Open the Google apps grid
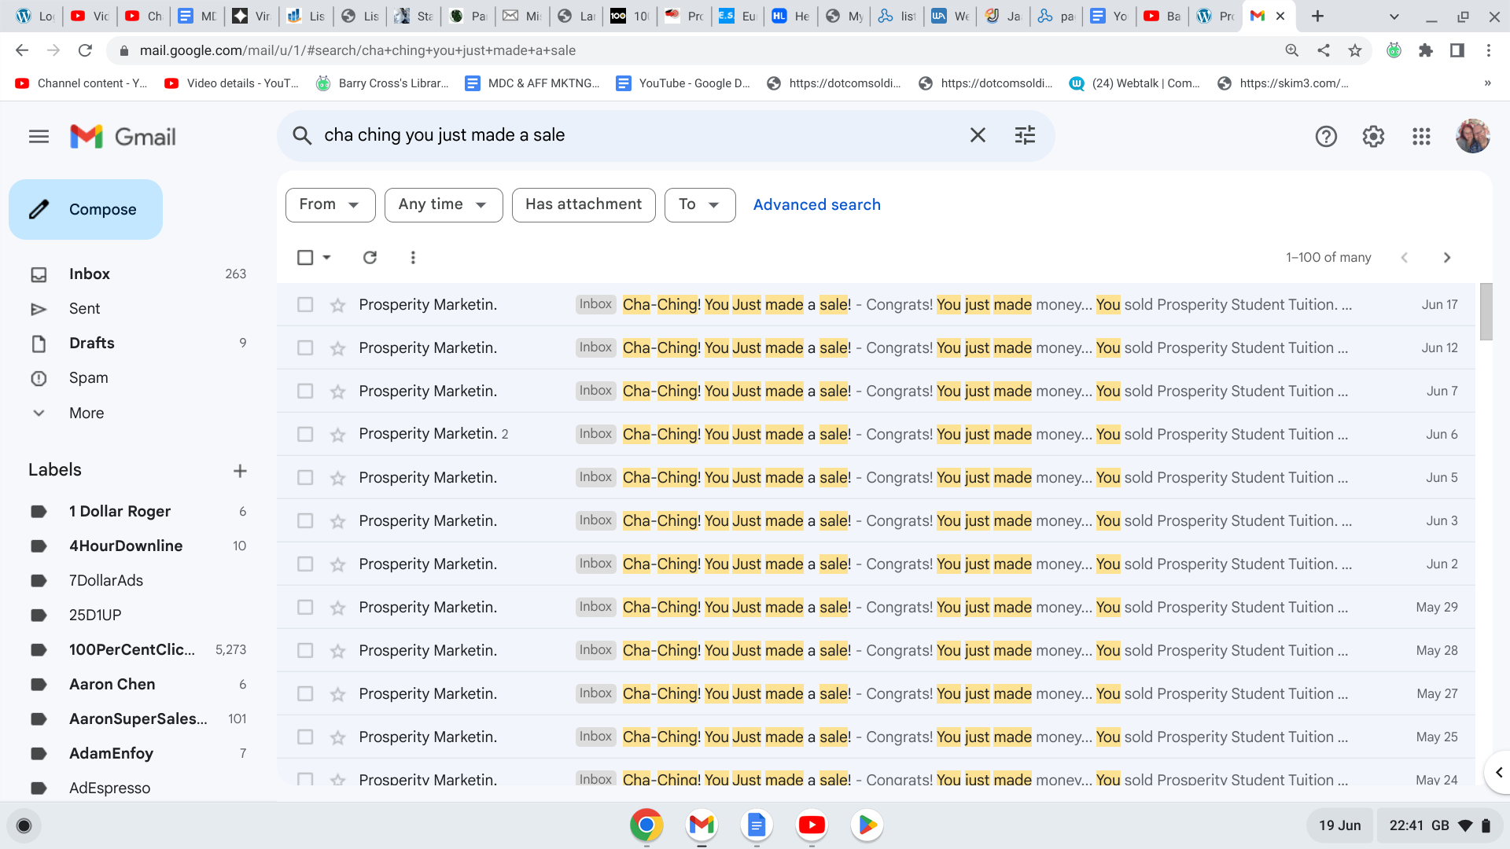 coord(1421,137)
